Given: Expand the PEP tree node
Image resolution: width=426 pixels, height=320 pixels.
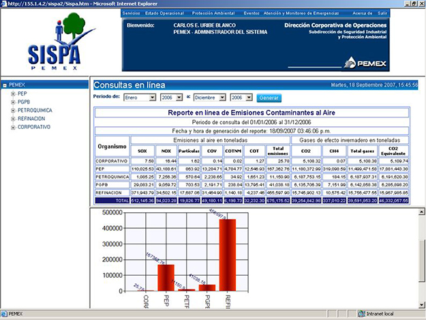Looking at the screenshot, I should [x=13, y=93].
